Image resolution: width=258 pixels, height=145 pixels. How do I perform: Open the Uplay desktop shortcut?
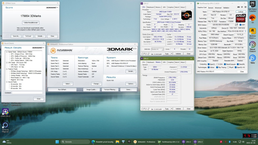point(253,59)
